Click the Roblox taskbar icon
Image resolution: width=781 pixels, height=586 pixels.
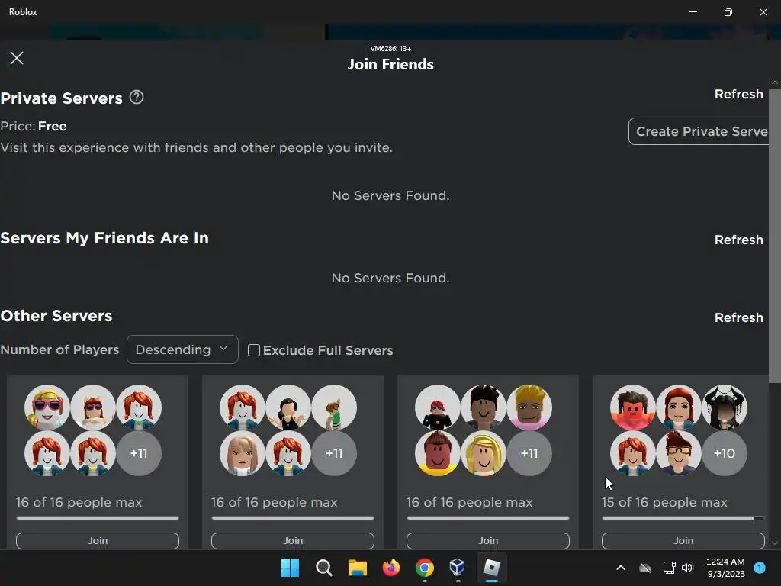pyautogui.click(x=492, y=568)
